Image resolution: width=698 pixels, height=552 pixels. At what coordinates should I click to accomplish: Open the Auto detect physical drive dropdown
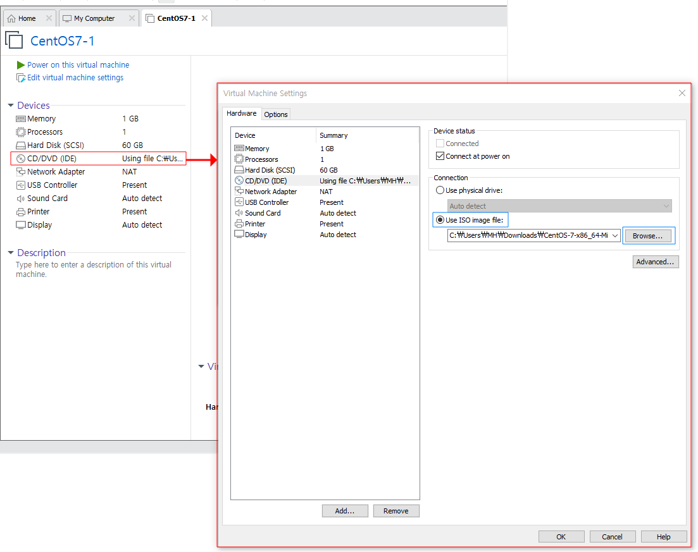(559, 206)
